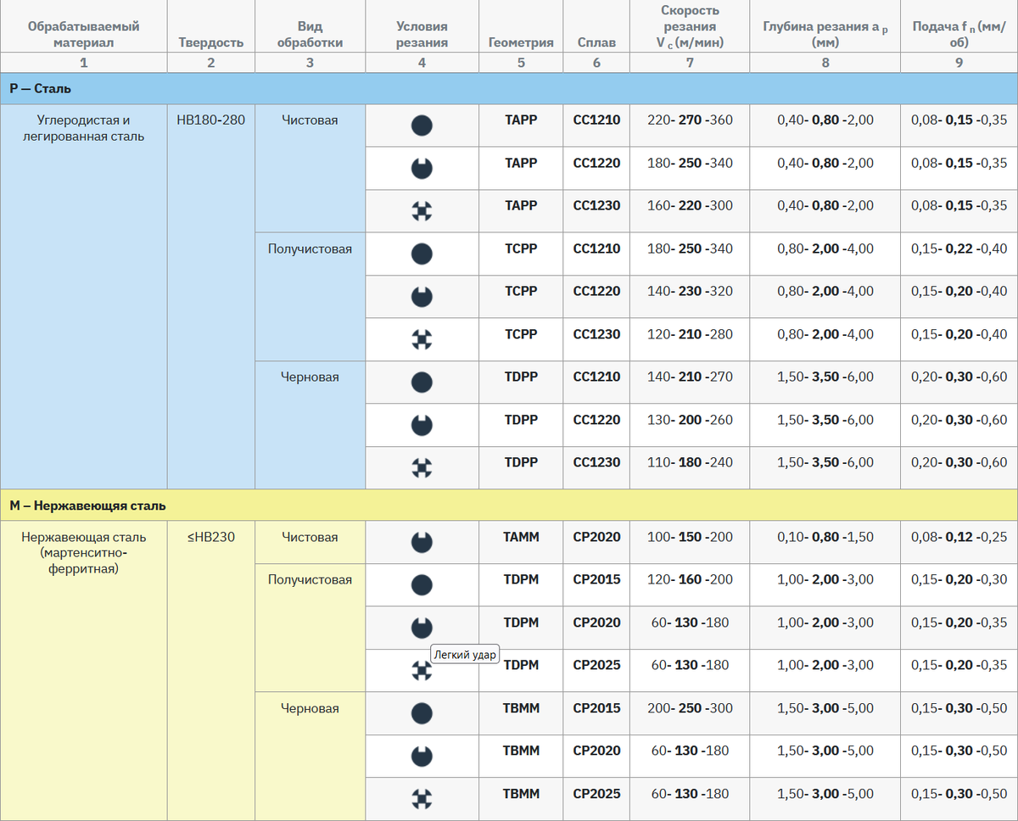Click the speed value '120- 160 -200'
This screenshot has width=1018, height=821.
[x=690, y=580]
